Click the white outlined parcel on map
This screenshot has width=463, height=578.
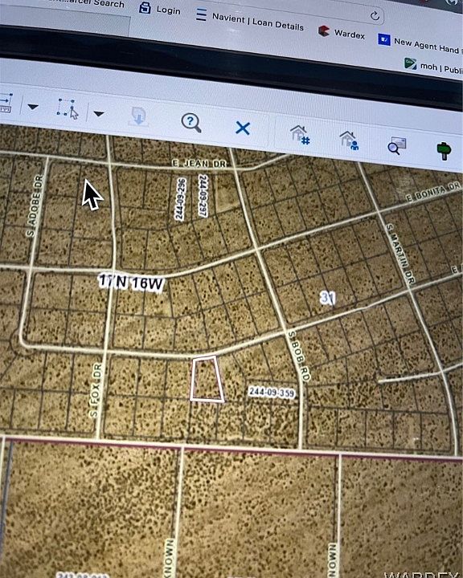click(x=207, y=379)
